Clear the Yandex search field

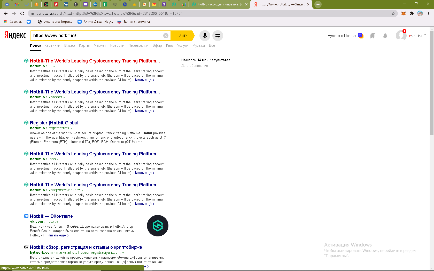(166, 36)
